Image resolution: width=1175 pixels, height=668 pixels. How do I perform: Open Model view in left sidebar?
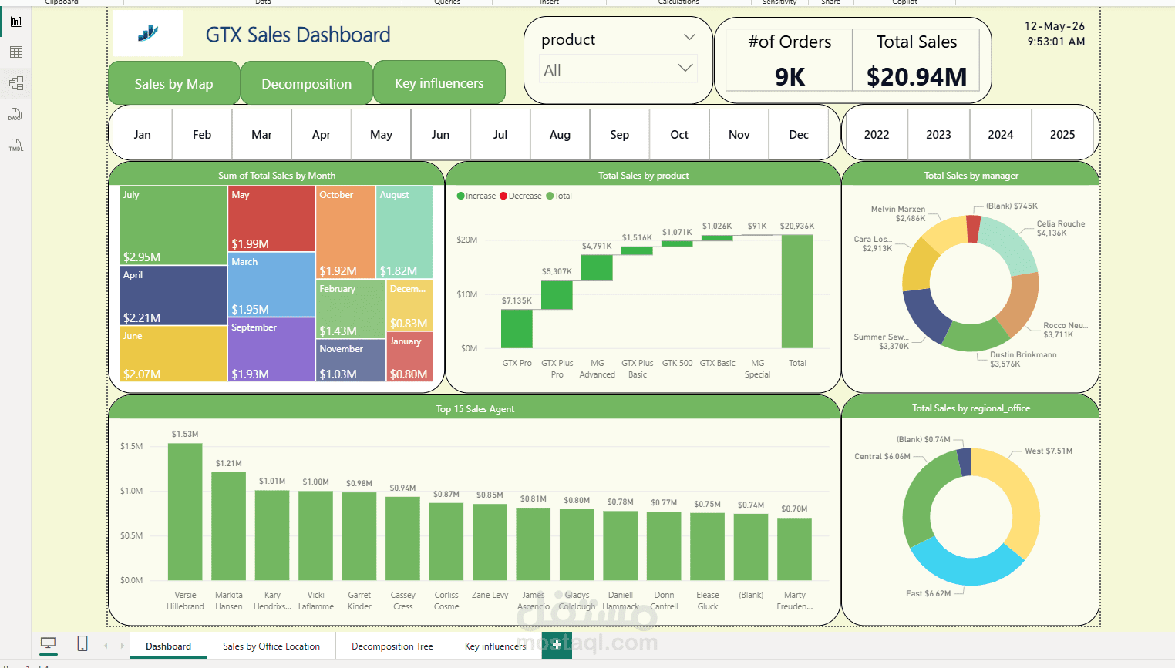15,83
